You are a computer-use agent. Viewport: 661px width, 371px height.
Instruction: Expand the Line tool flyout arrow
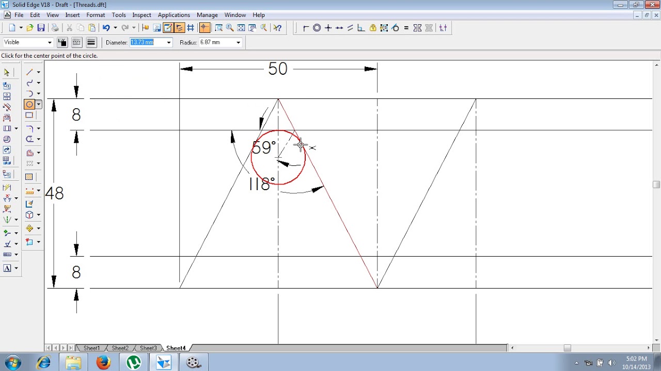(x=38, y=72)
